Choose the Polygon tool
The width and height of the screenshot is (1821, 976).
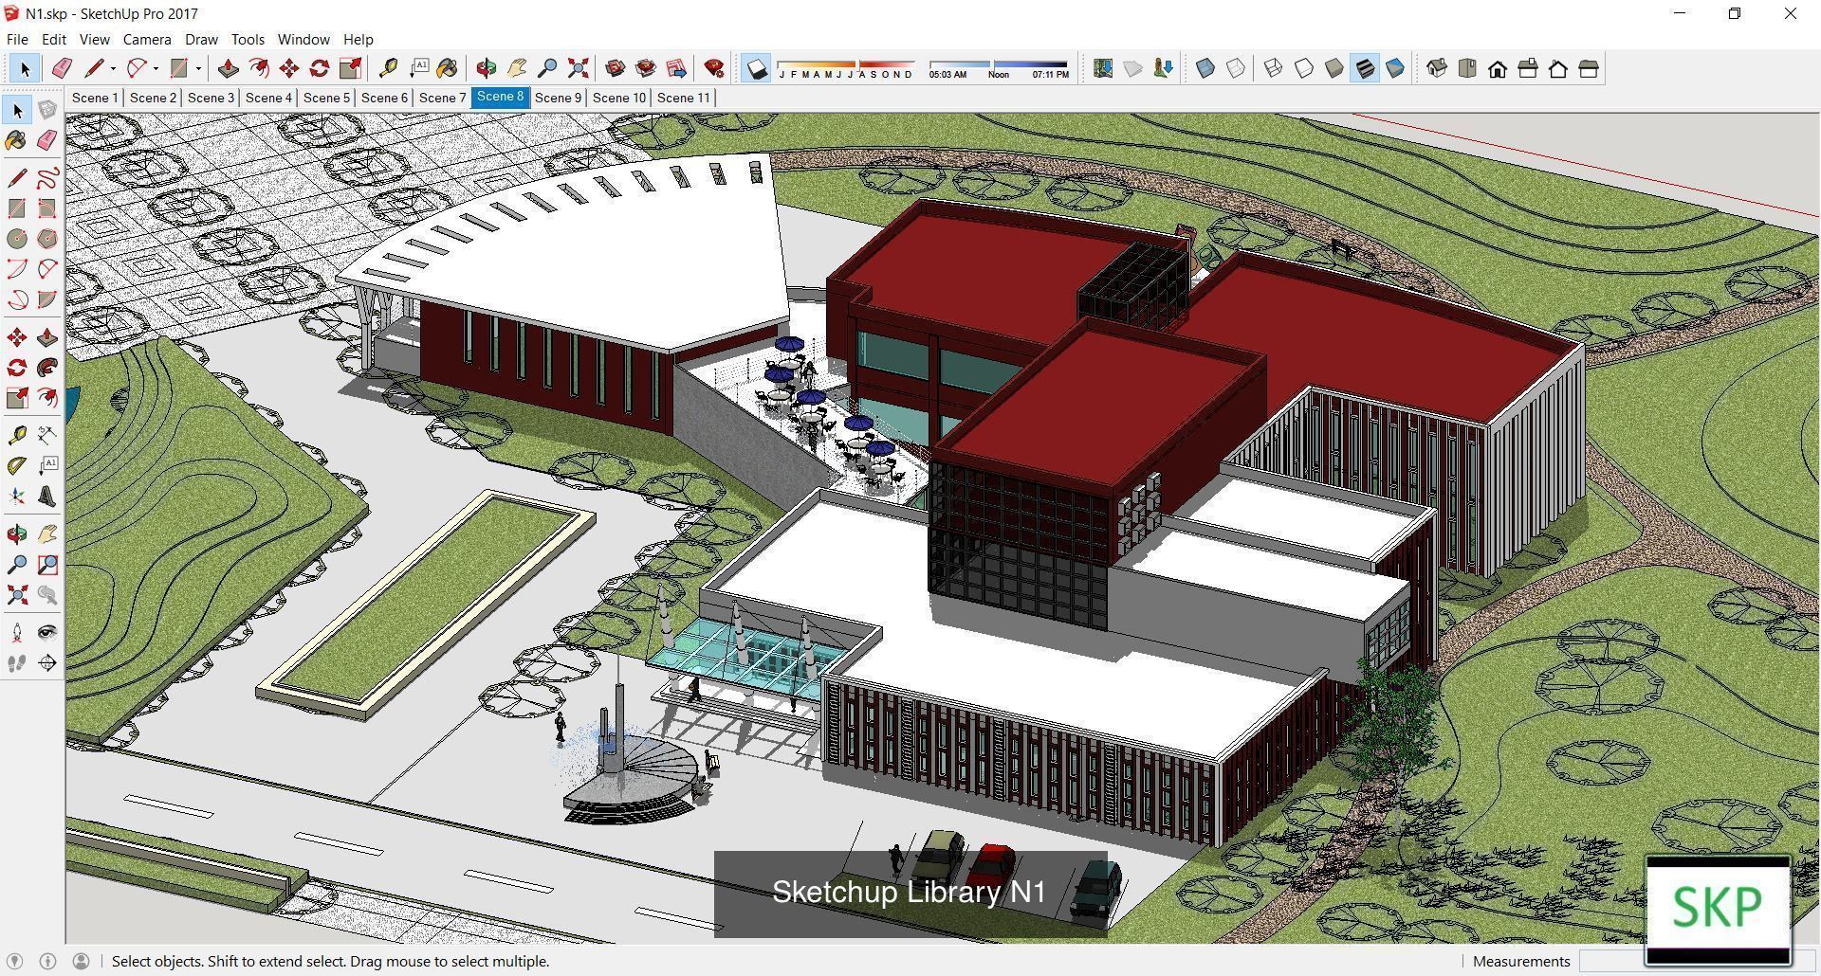click(47, 239)
